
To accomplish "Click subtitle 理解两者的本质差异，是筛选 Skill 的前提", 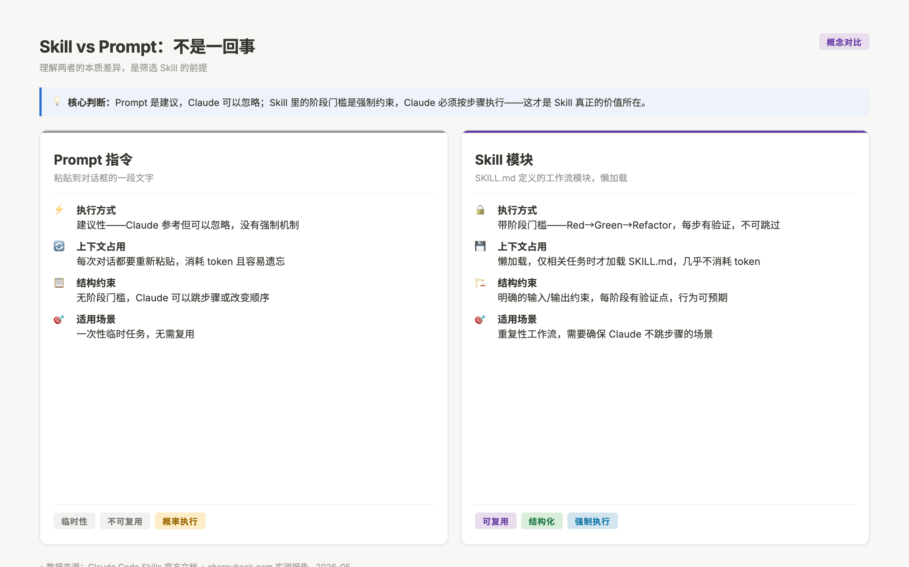I will (x=123, y=68).
